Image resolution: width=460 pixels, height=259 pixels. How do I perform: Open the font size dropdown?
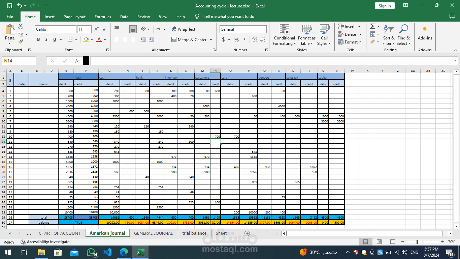(x=89, y=29)
